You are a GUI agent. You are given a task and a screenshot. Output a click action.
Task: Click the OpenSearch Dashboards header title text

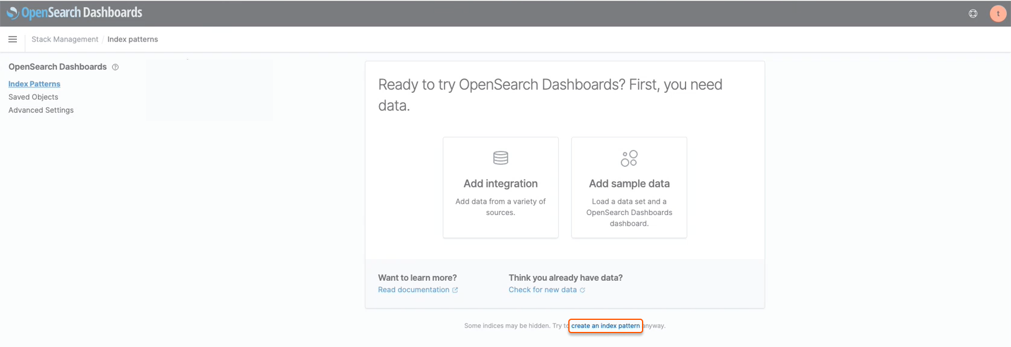pyautogui.click(x=82, y=13)
